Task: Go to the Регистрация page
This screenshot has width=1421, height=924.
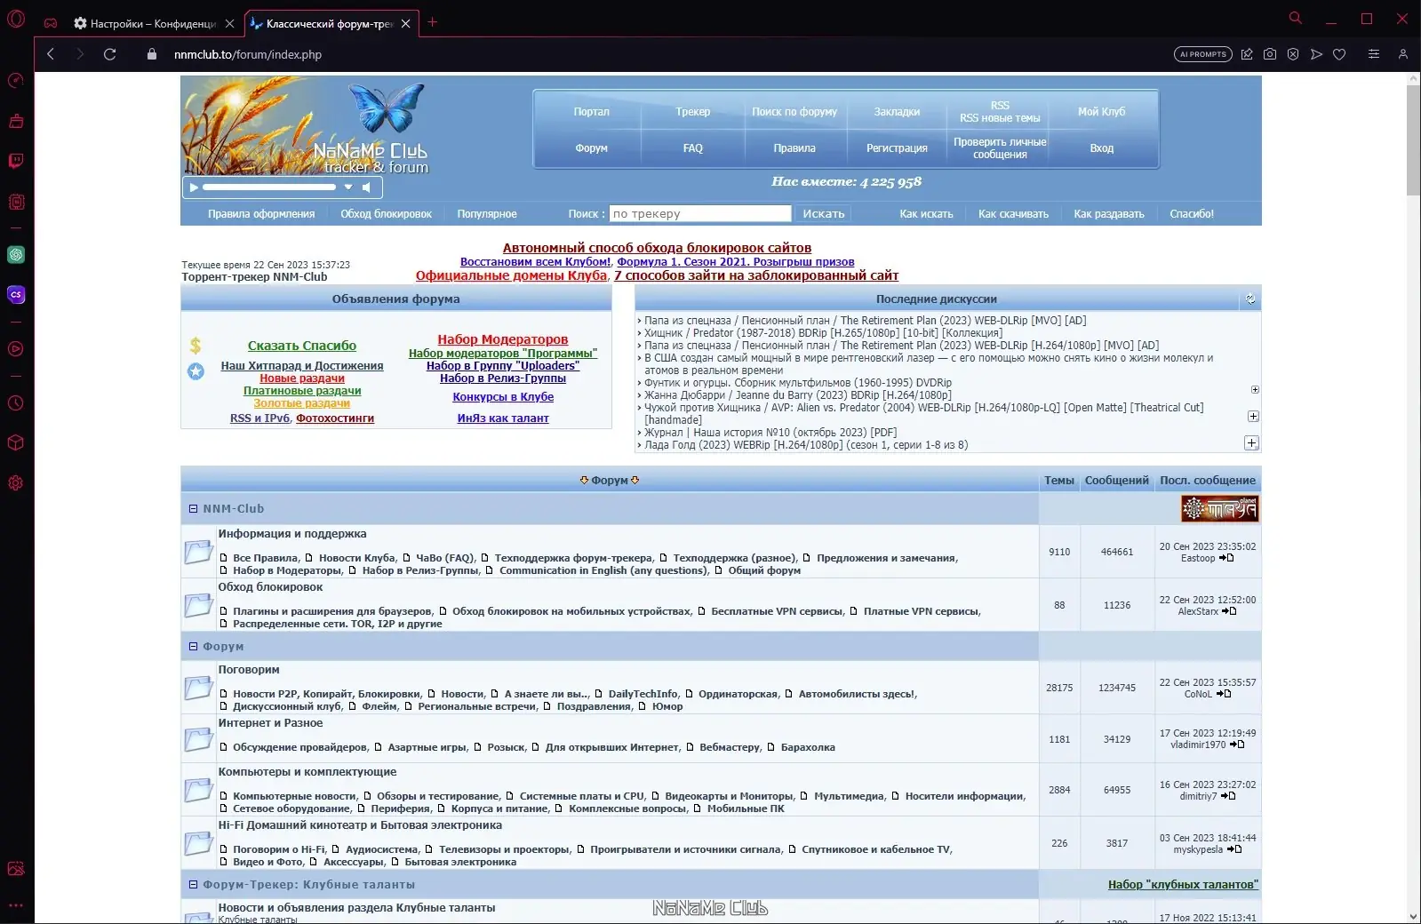Action: 897,148
